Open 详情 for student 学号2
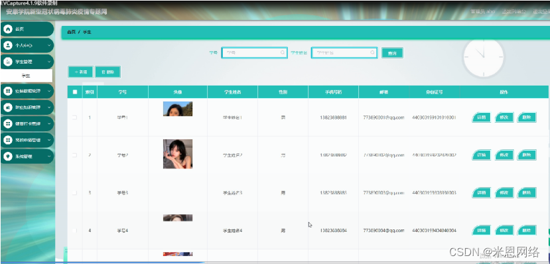Screen dimensions: 550x264 482,155
